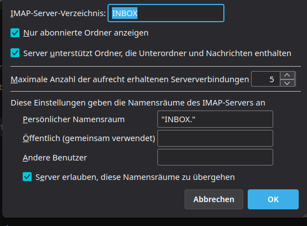Increase maximum server connections with up arrow
This screenshot has height=226, width=307.
287,76
